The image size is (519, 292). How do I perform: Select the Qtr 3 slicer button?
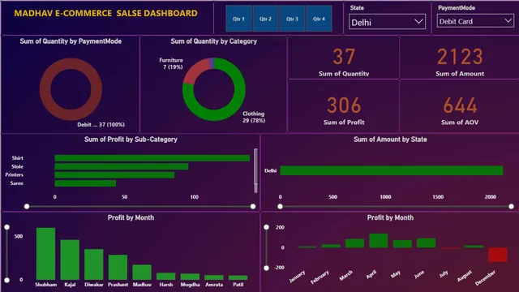(292, 19)
